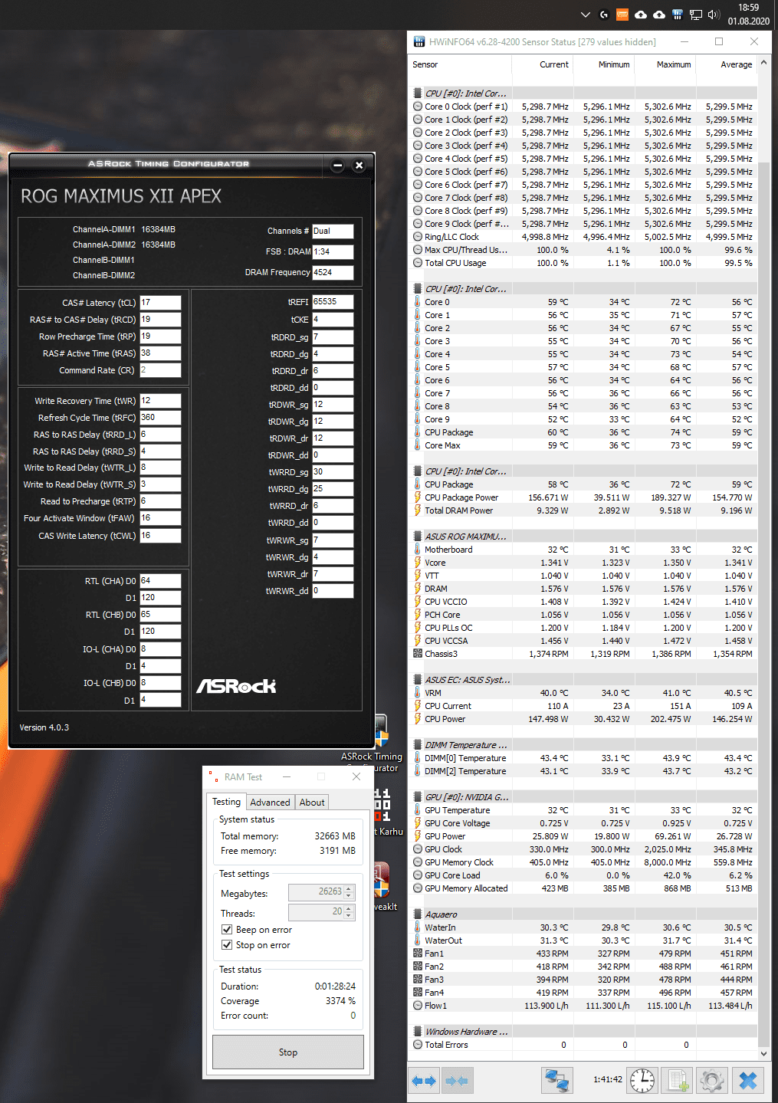Click the fan icon beside Chassis3
778x1103 pixels.
[x=418, y=654]
